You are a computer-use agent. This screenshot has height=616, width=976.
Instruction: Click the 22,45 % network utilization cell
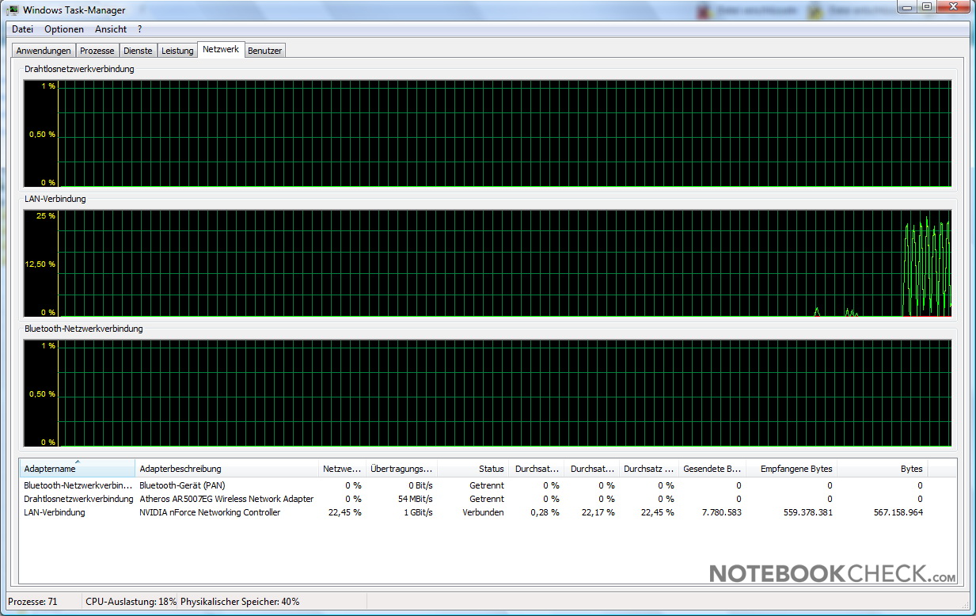[x=344, y=512]
